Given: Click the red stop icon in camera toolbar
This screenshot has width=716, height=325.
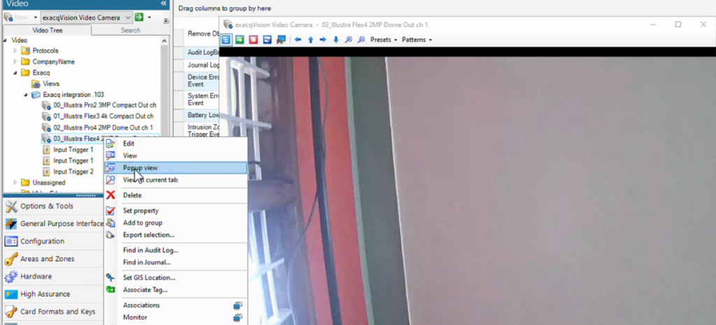Looking at the screenshot, I should coord(253,40).
